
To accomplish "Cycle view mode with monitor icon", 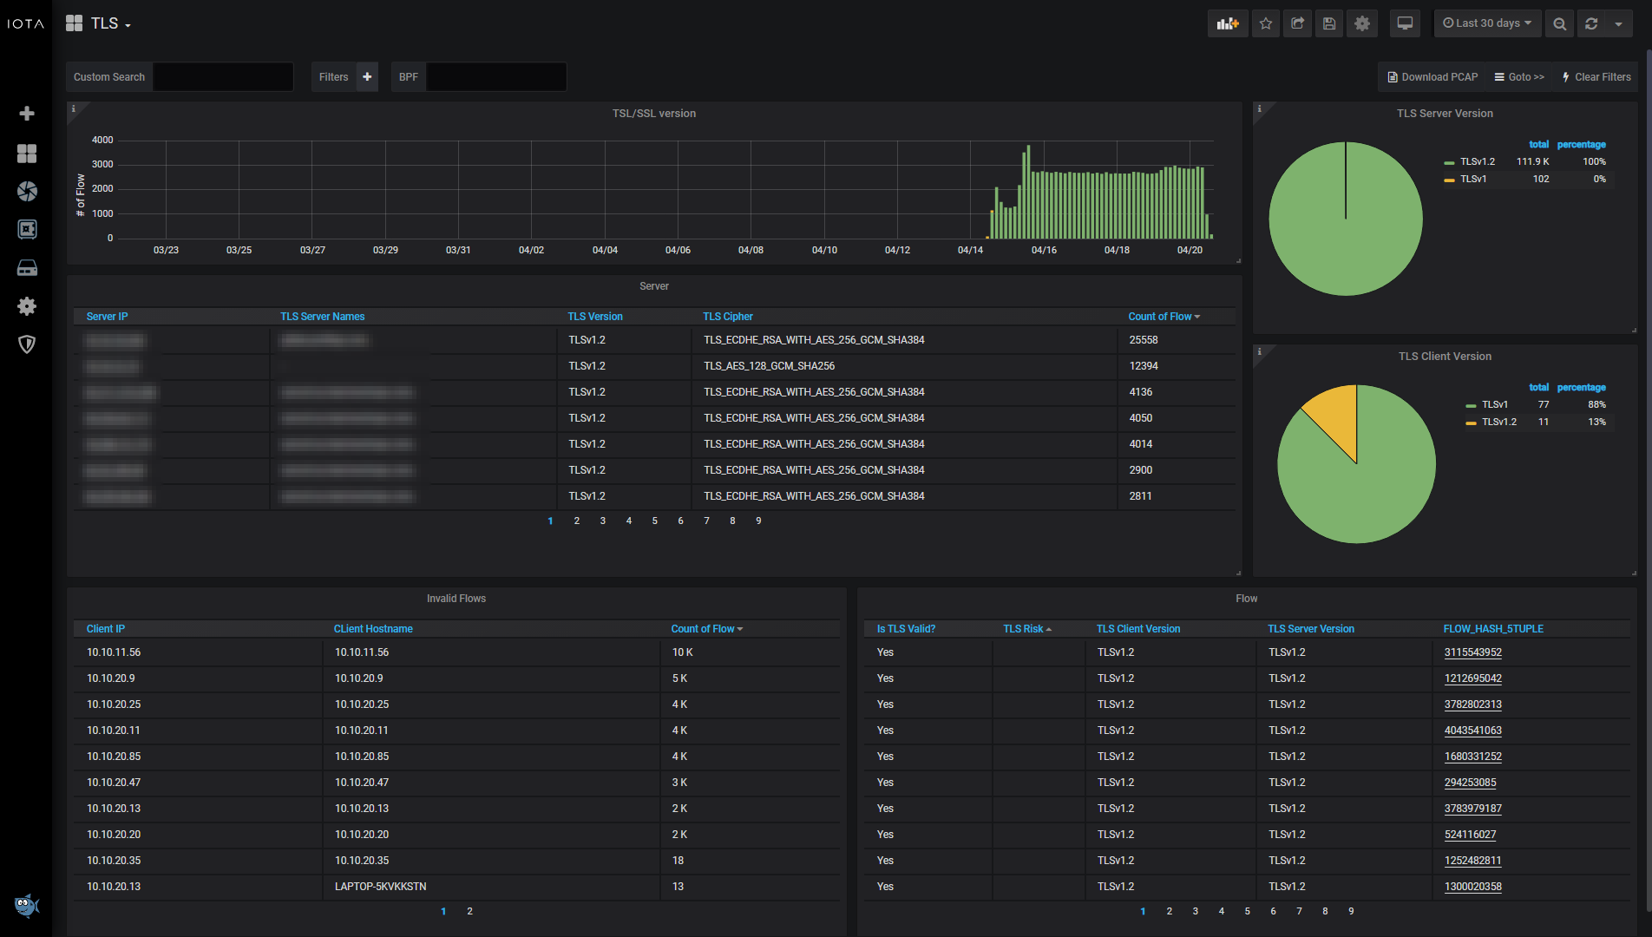I will pos(1405,23).
